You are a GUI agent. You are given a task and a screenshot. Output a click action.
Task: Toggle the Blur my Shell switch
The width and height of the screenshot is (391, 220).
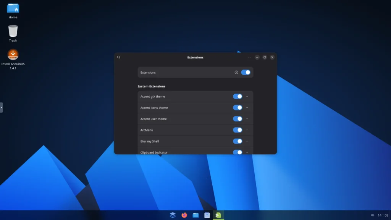[238, 141]
